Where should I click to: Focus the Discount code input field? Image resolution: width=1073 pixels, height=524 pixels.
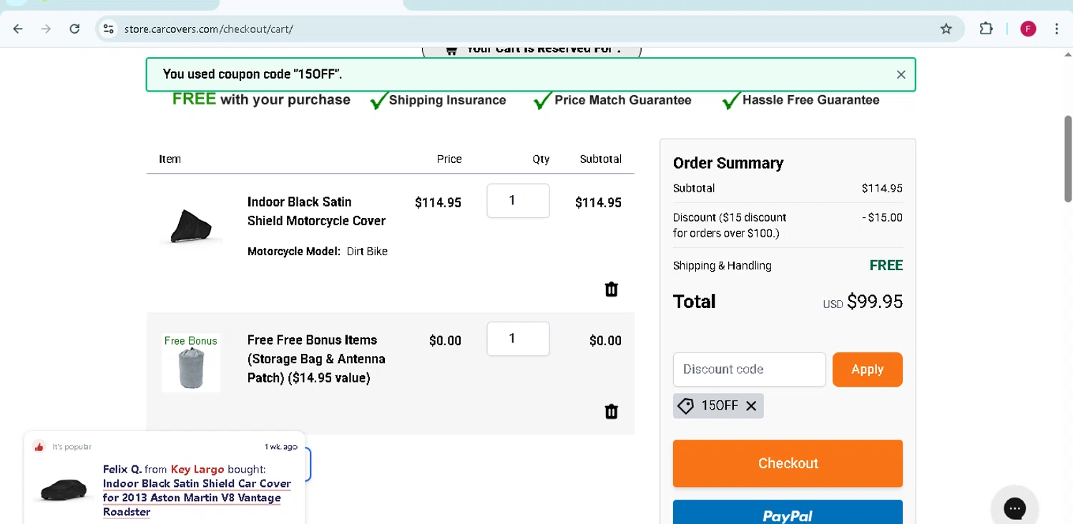tap(749, 370)
